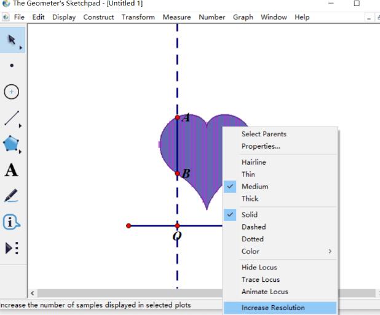Click label B next to the point
This screenshot has height=315, width=380.
coord(186,174)
